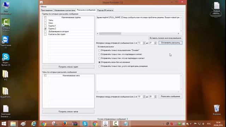Tick the Свои group checkbox
The height and width of the screenshot is (127, 226).
pos(45,23)
